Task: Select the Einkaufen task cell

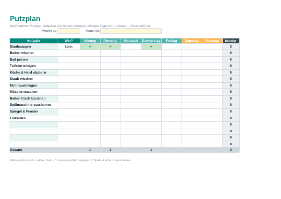Action: (34, 118)
